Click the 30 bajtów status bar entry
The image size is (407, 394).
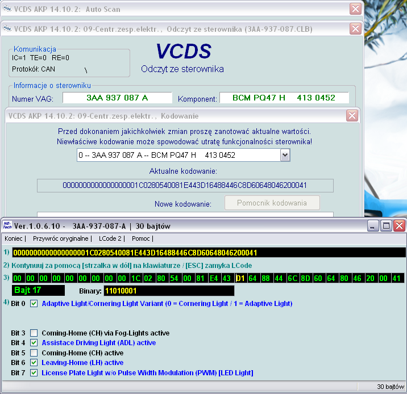point(391,387)
